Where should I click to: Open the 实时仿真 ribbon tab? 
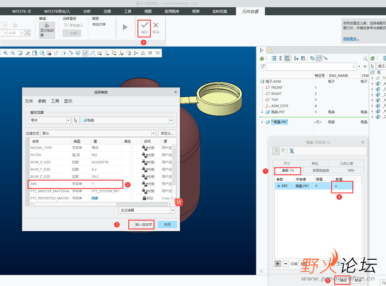220,12
